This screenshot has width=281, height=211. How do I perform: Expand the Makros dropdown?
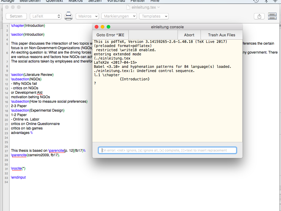pyautogui.click(x=87, y=16)
